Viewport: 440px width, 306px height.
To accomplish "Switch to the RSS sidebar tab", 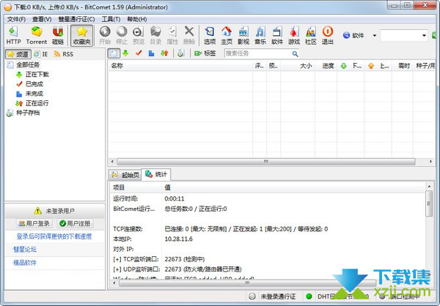I will [63, 54].
